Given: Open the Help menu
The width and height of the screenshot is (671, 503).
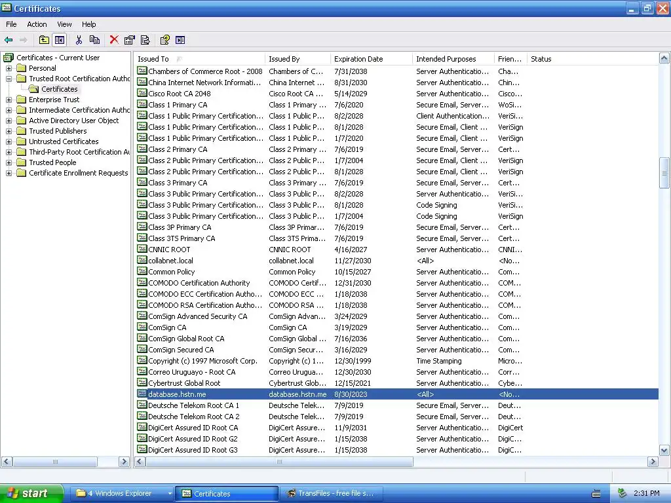Looking at the screenshot, I should (x=89, y=24).
